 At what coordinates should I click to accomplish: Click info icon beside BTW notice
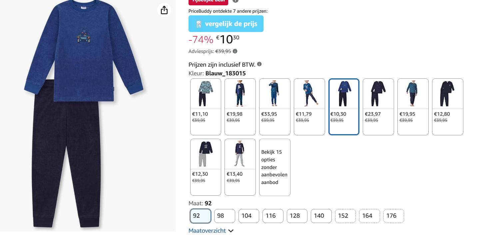[259, 64]
